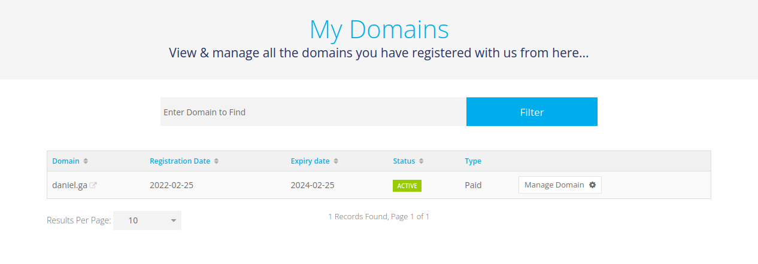Open Results Per Page dropdown showing 10

(147, 220)
